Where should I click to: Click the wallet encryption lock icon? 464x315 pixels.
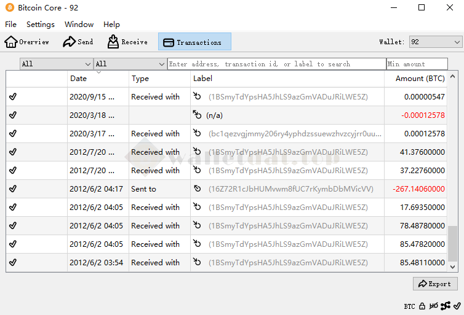coord(422,306)
